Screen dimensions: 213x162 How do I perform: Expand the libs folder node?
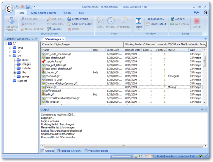pos(15,73)
